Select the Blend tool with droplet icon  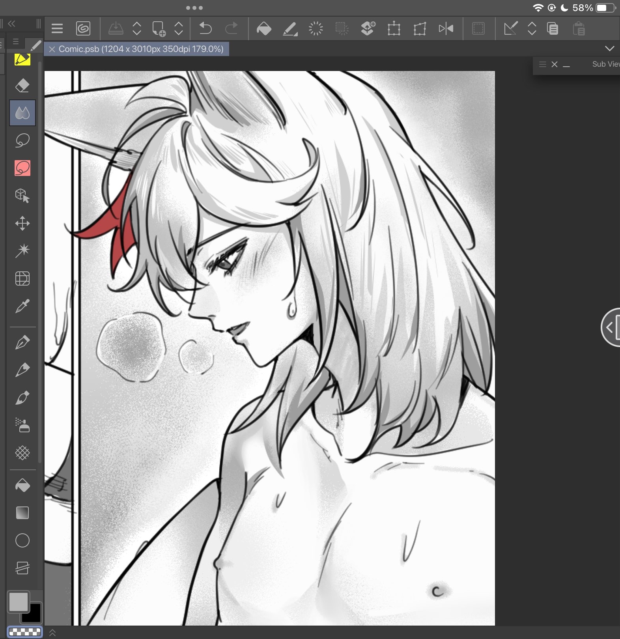pos(22,113)
